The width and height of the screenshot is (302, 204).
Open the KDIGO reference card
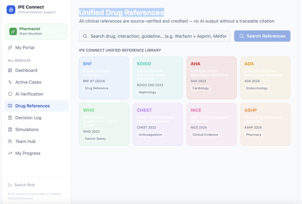[158, 78]
